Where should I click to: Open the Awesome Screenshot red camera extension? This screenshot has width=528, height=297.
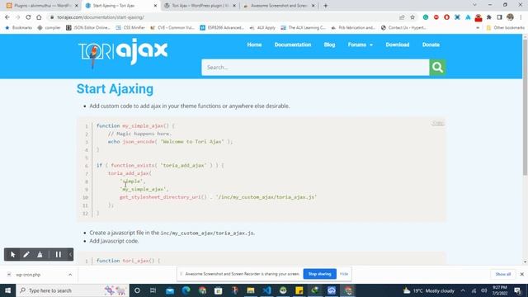coord(478,17)
